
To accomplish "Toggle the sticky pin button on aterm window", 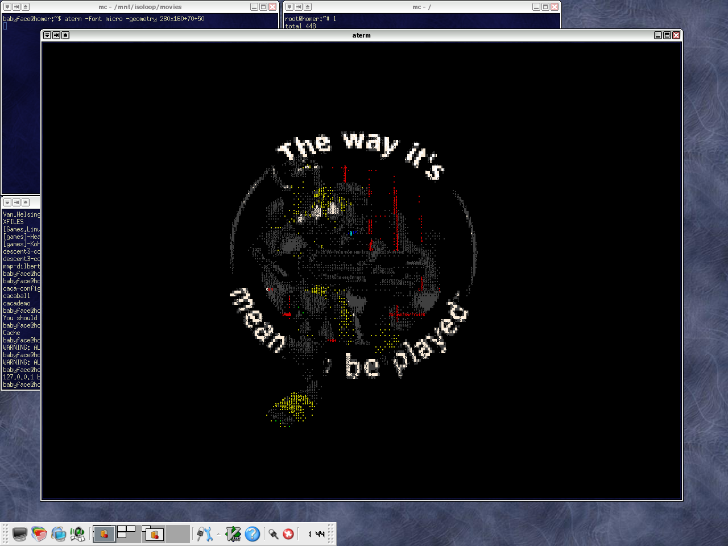I will pyautogui.click(x=56, y=35).
